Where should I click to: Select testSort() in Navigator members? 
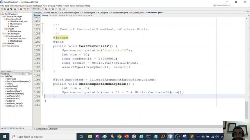tap(11, 101)
